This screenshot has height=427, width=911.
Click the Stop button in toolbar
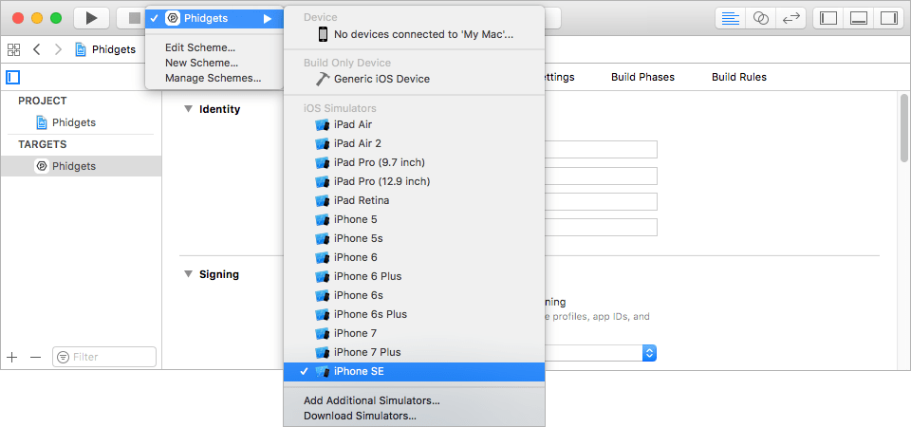click(x=134, y=18)
